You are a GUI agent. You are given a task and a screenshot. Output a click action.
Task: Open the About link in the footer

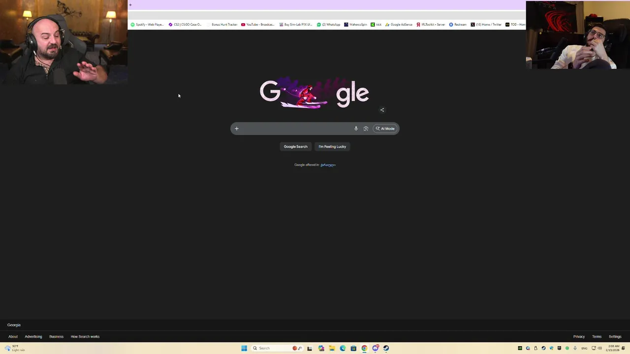click(x=13, y=337)
